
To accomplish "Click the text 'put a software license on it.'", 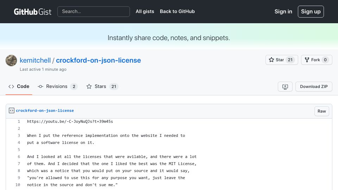I will coord(61,142).
